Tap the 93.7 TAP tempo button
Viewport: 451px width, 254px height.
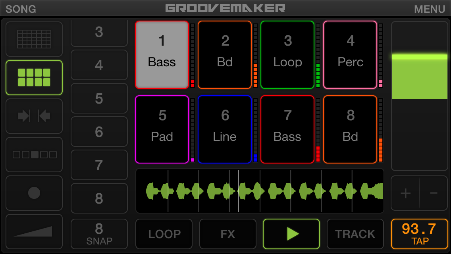pyautogui.click(x=419, y=234)
